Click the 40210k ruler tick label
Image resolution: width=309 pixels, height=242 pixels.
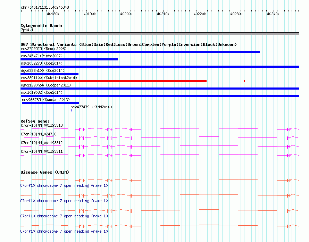163,14
